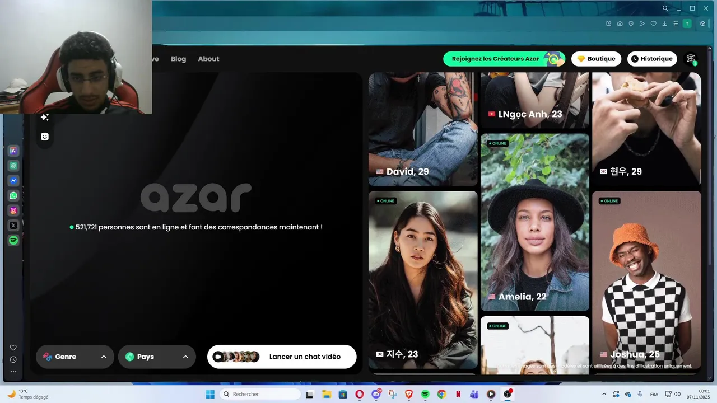717x403 pixels.
Task: Click the edit page pencil icon in toolbar
Action: point(609,24)
